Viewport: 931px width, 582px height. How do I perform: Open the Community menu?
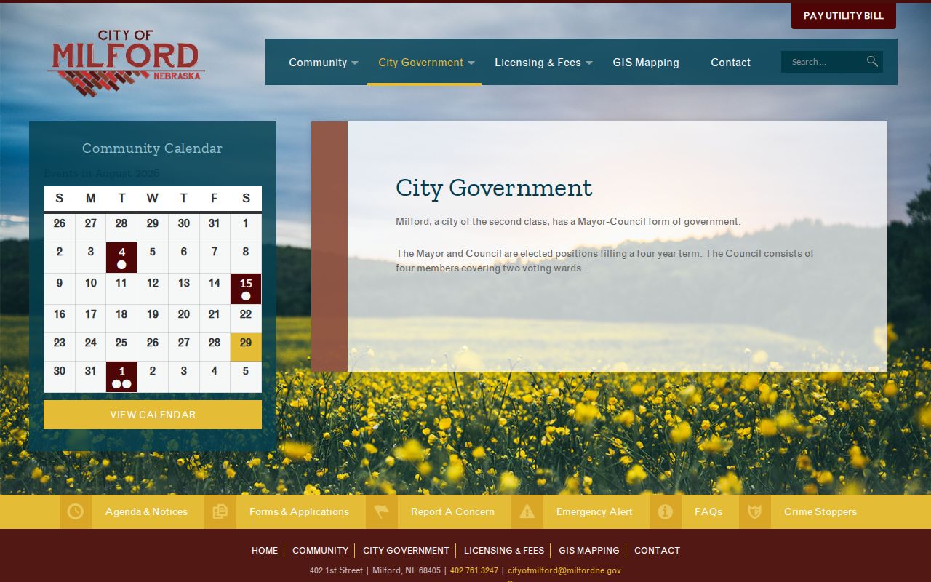pyautogui.click(x=318, y=63)
